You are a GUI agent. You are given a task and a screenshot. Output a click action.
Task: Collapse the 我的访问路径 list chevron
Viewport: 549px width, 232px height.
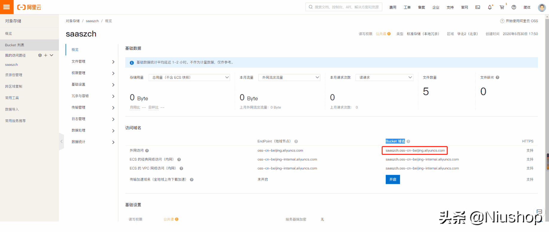click(51, 55)
